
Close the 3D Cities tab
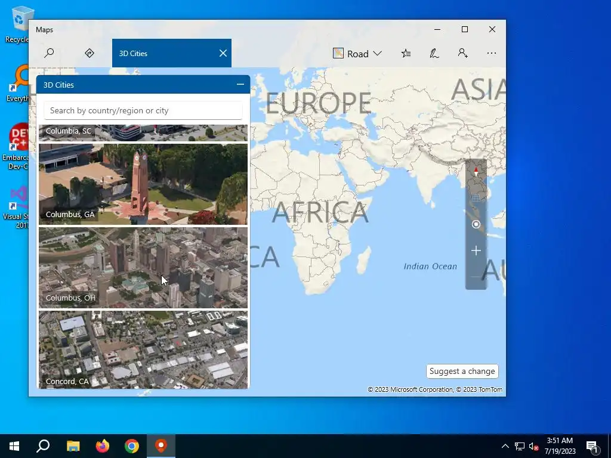point(223,53)
